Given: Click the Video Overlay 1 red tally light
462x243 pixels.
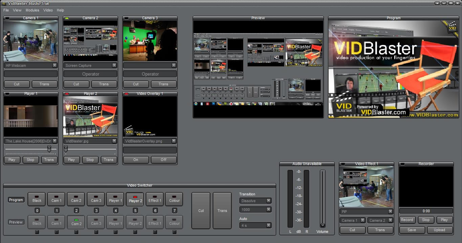Looking at the screenshot, I should point(127,94).
